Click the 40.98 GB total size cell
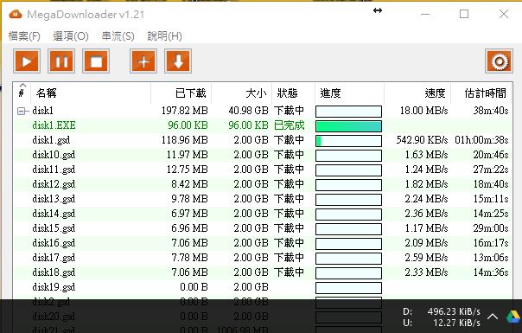Viewport: 522px width, 333px height. pos(248,111)
